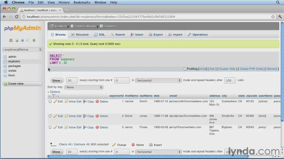284x159 pixels.
Task: Click the red Delete icon for Jackie row
Action: 97,102
